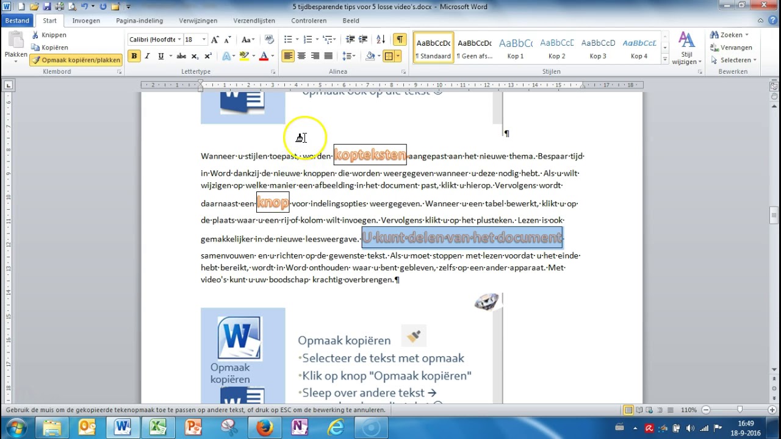
Task: Switch to full-screen reading view in status bar
Action: pos(639,410)
